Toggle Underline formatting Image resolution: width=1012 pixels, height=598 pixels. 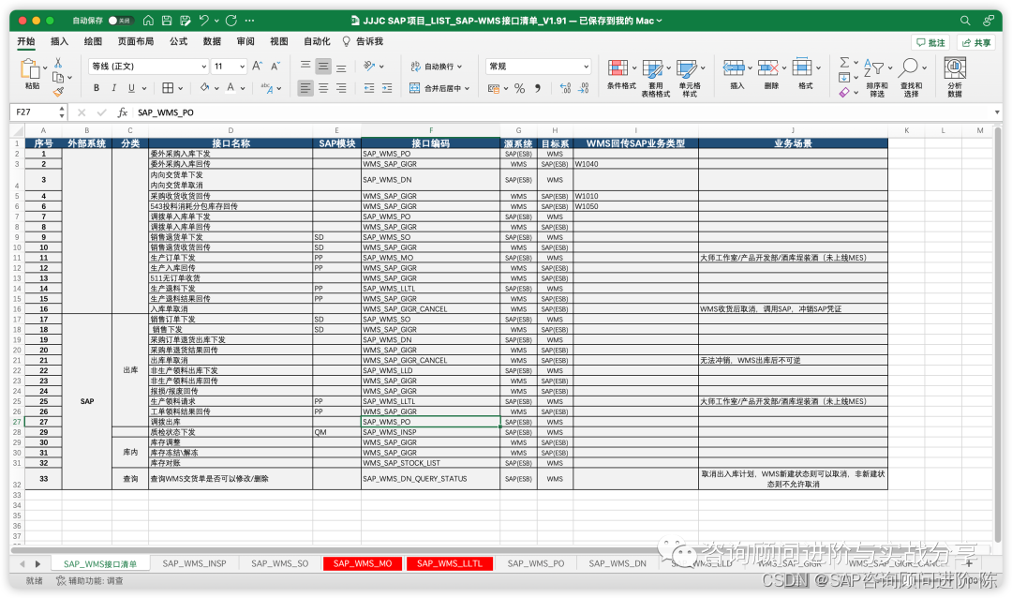click(x=132, y=88)
